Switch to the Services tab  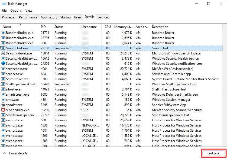(103, 17)
